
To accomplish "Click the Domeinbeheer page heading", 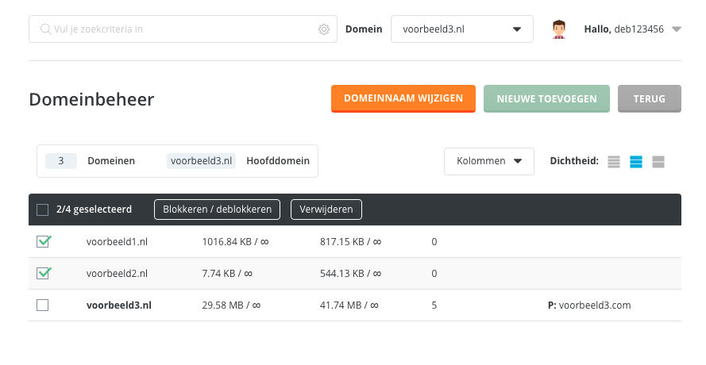I will (91, 99).
